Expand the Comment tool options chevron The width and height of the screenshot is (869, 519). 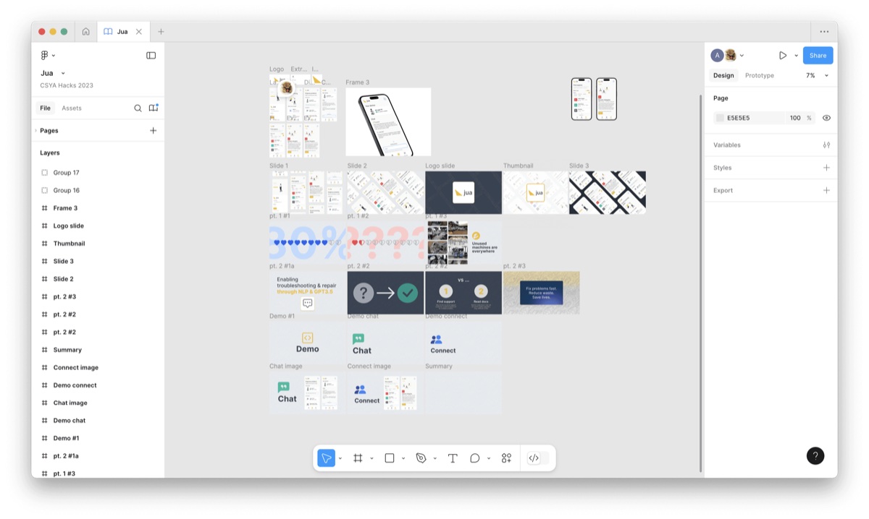tap(489, 458)
